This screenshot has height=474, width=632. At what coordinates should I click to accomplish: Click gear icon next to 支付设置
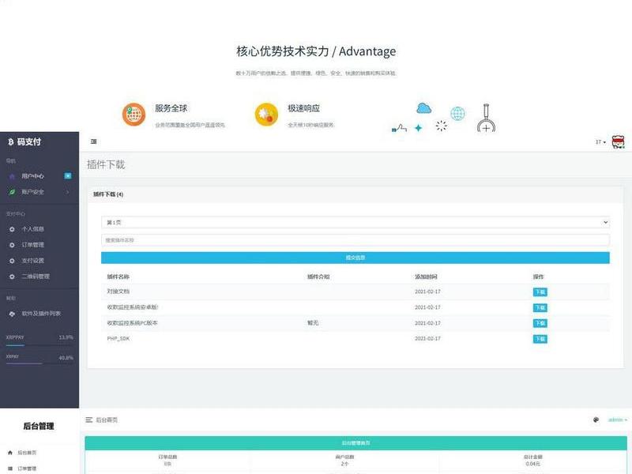click(12, 261)
